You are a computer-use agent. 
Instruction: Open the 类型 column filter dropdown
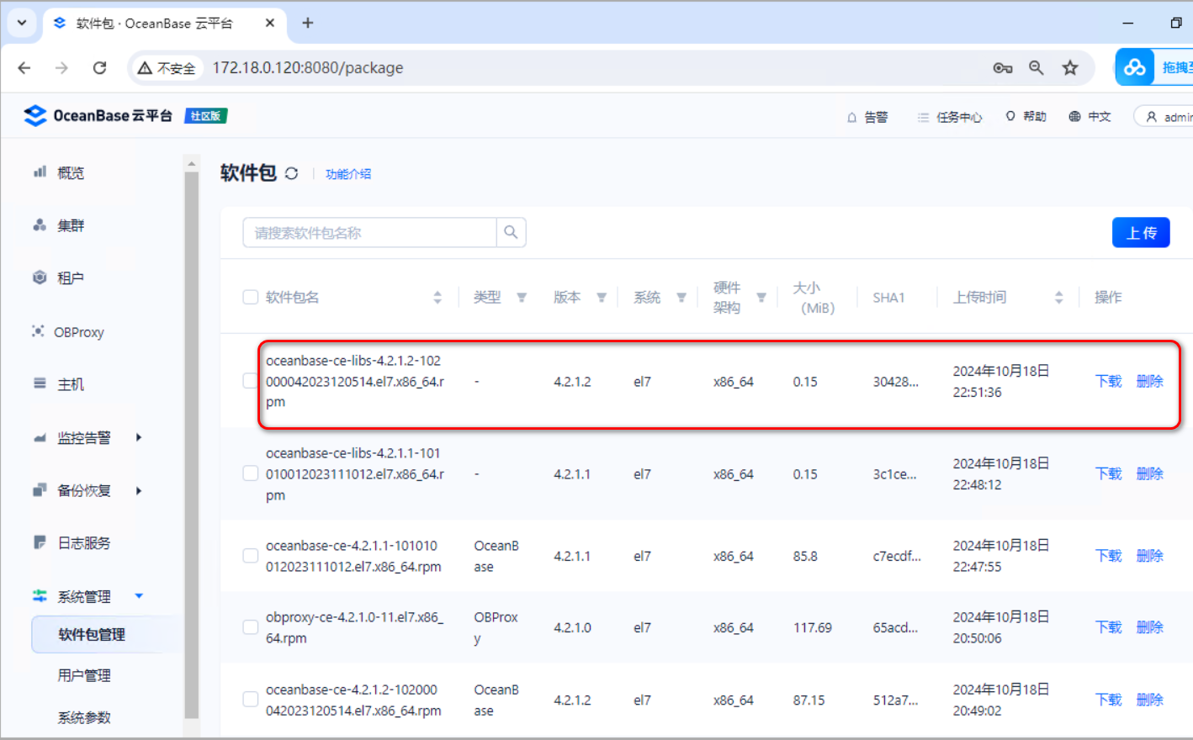click(522, 298)
